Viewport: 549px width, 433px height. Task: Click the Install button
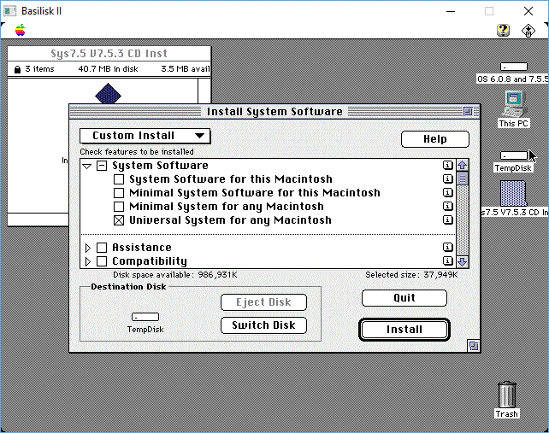[404, 330]
